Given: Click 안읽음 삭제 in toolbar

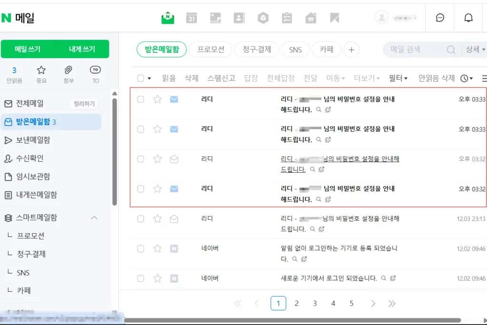Looking at the screenshot, I should click(437, 78).
